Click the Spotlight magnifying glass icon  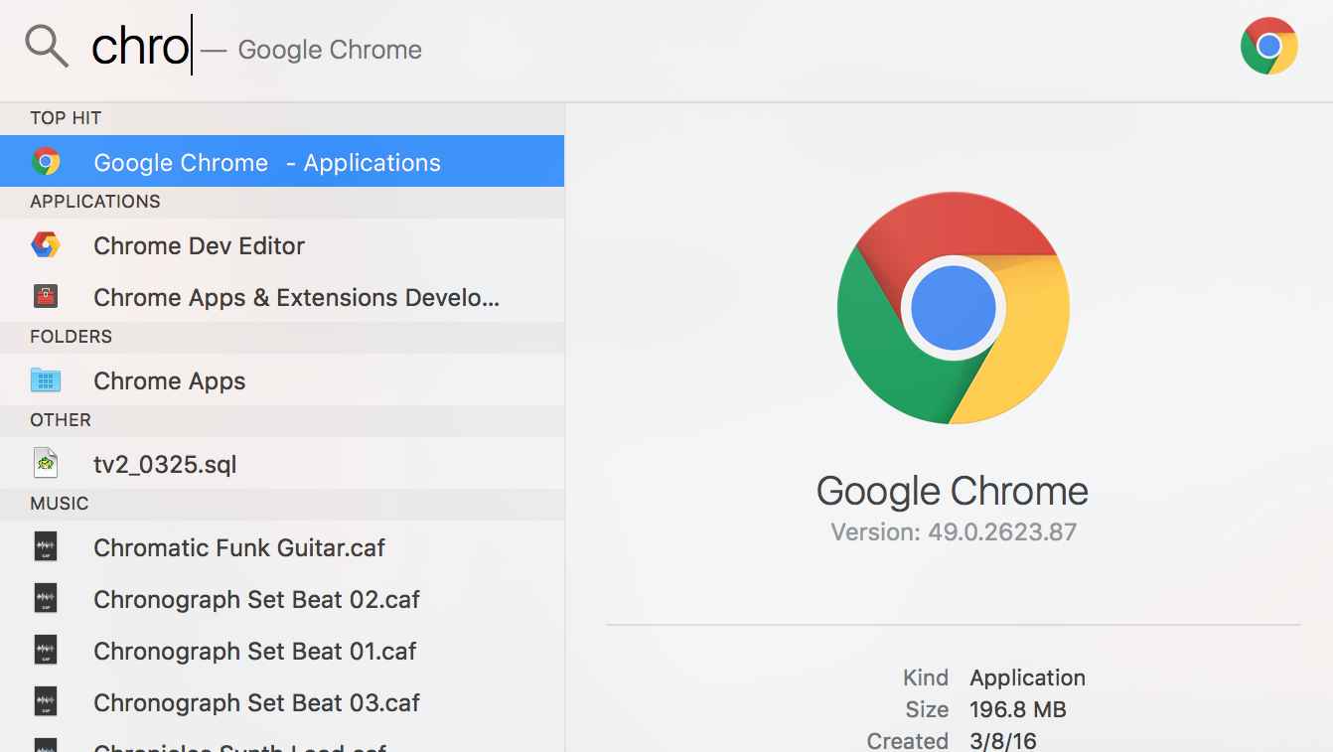(x=47, y=47)
